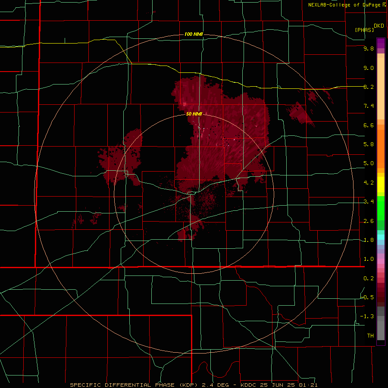Click the 01:21 timestamp
388x388 pixels.
[x=308, y=385]
